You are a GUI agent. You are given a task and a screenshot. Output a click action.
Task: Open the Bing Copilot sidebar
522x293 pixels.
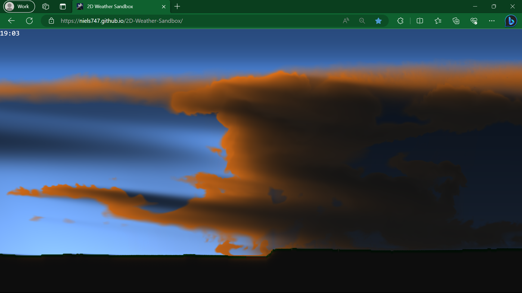(511, 21)
